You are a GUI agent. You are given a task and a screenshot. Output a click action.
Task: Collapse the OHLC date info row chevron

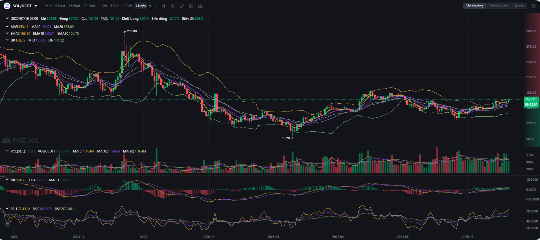7,18
